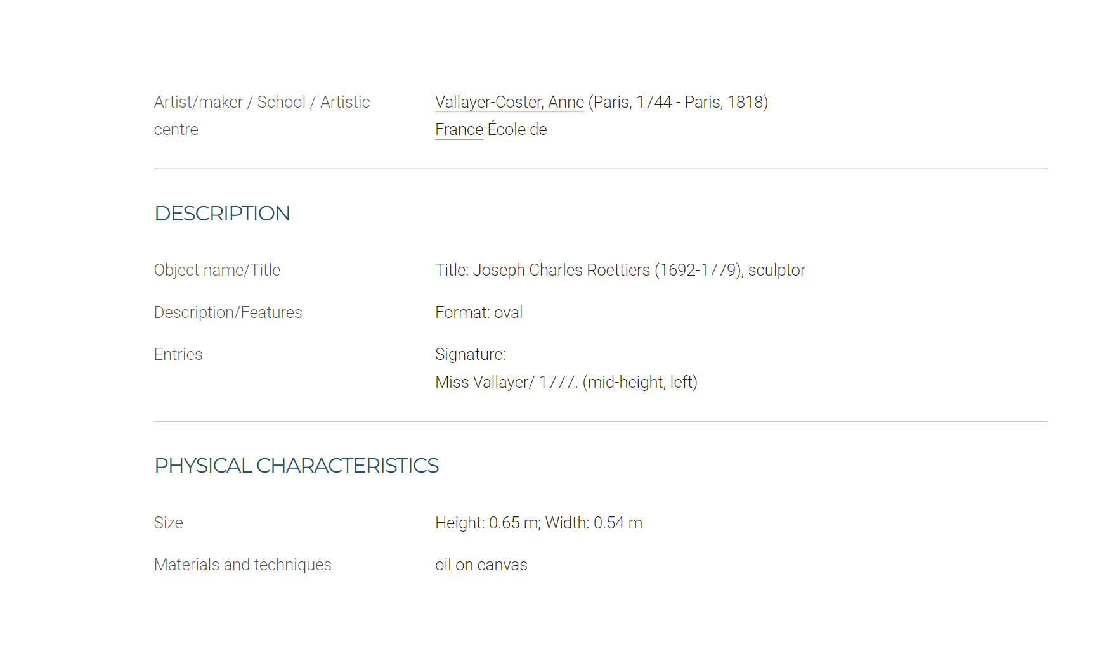Click the sculptor word in the title

776,270
